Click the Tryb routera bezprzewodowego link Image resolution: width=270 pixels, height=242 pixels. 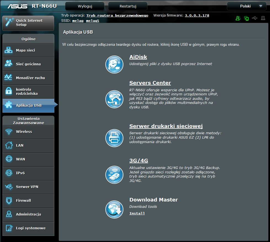(117, 15)
